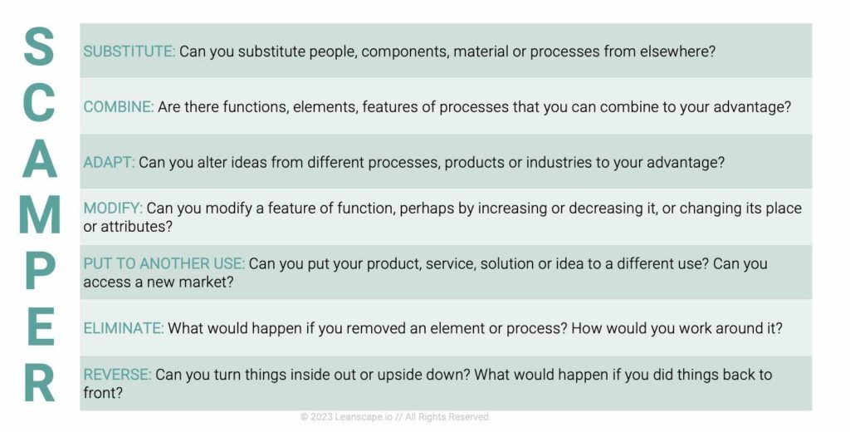Click the SUBSTITUTE heading label
Image resolution: width=850 pixels, height=432 pixels.
129,52
